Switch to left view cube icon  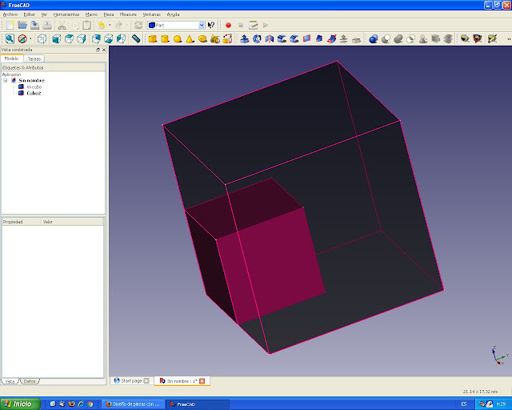121,39
